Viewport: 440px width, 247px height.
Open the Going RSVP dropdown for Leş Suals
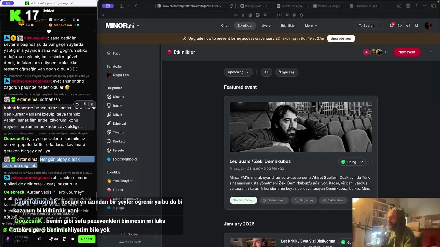[x=352, y=162]
